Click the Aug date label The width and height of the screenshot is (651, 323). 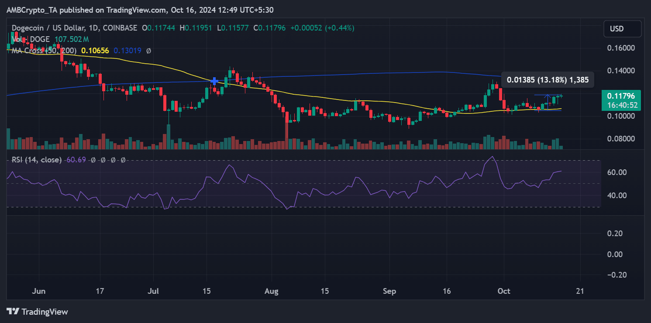pyautogui.click(x=272, y=291)
